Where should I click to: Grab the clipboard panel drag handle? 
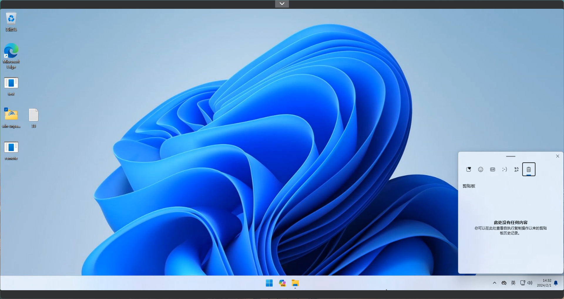click(511, 156)
